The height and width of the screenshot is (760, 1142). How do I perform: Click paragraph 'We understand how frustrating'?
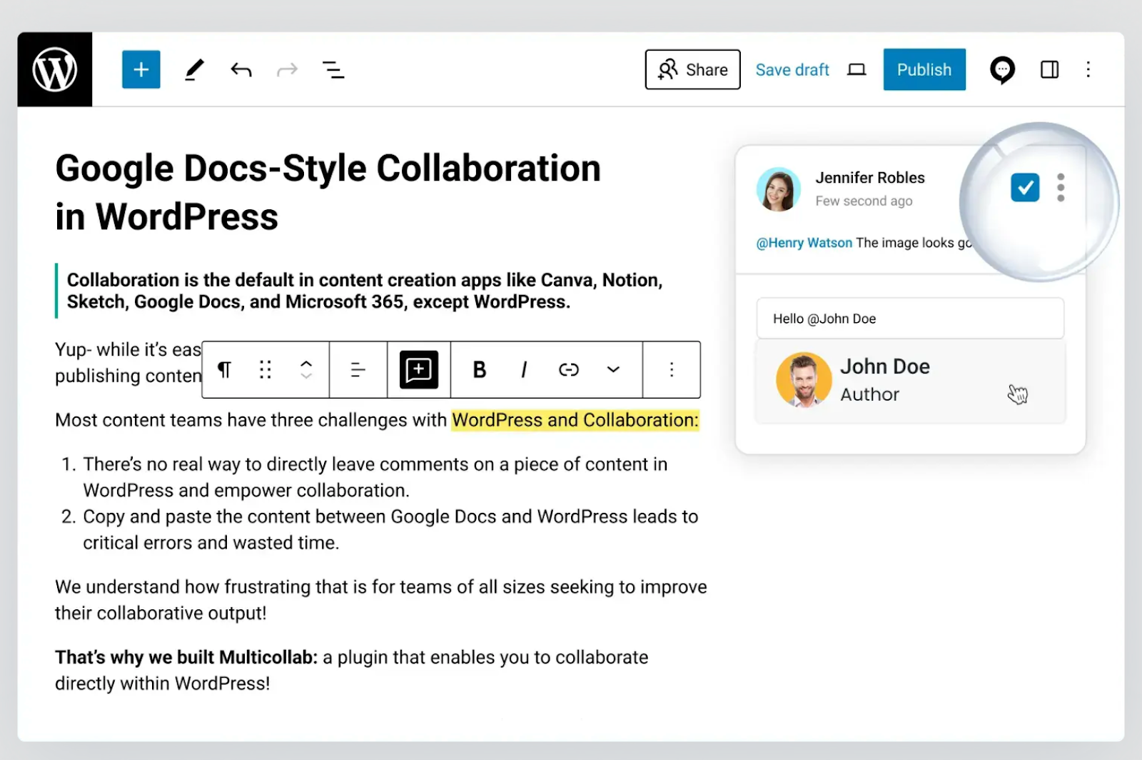381,600
